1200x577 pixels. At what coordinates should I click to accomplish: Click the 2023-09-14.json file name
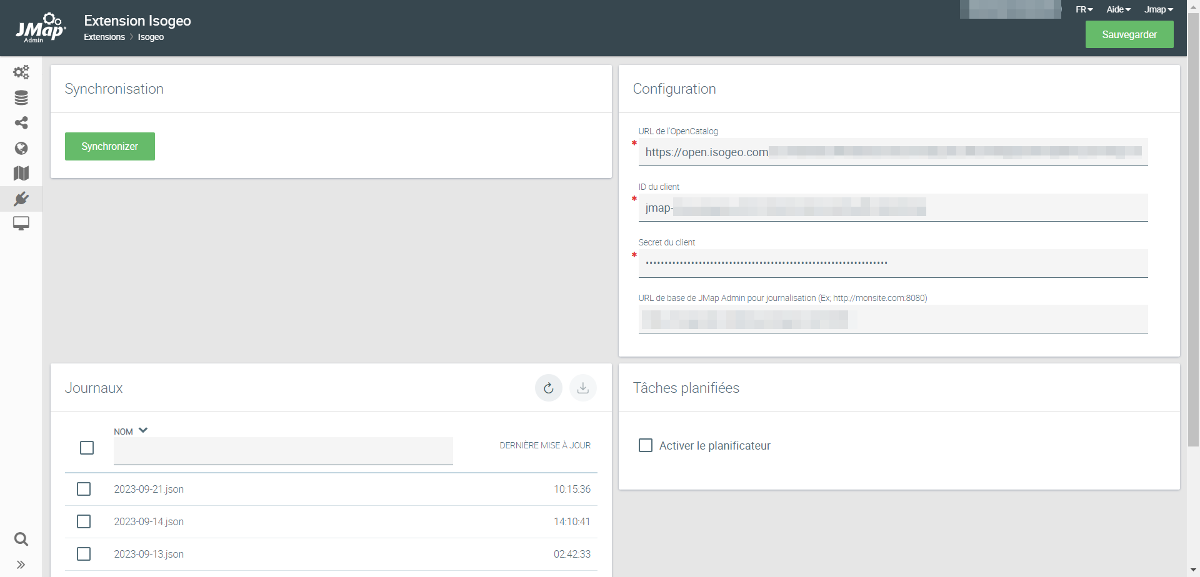[149, 521]
